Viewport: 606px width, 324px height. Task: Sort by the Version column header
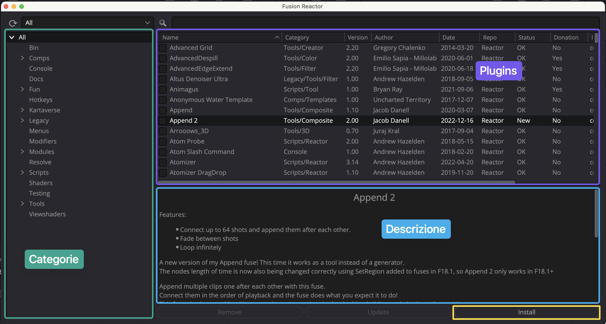click(358, 37)
